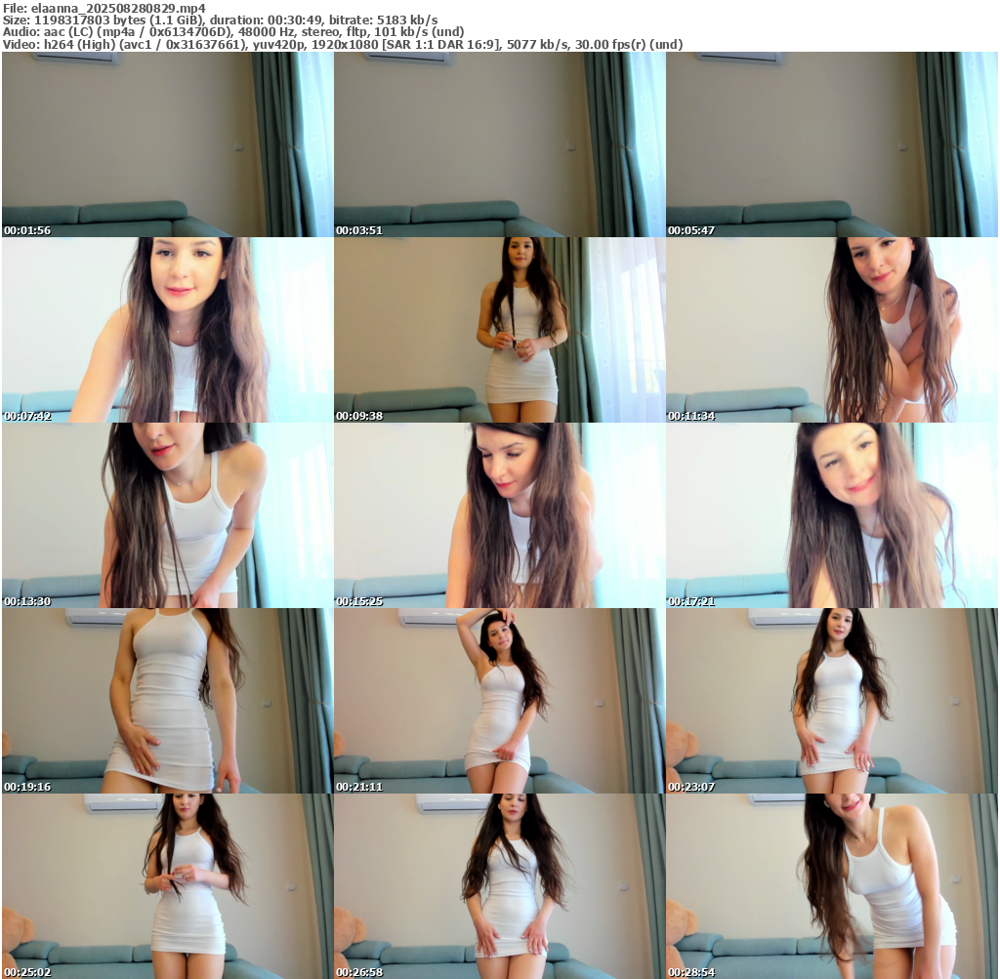Click the thumbnail at 00:13:30

point(167,515)
